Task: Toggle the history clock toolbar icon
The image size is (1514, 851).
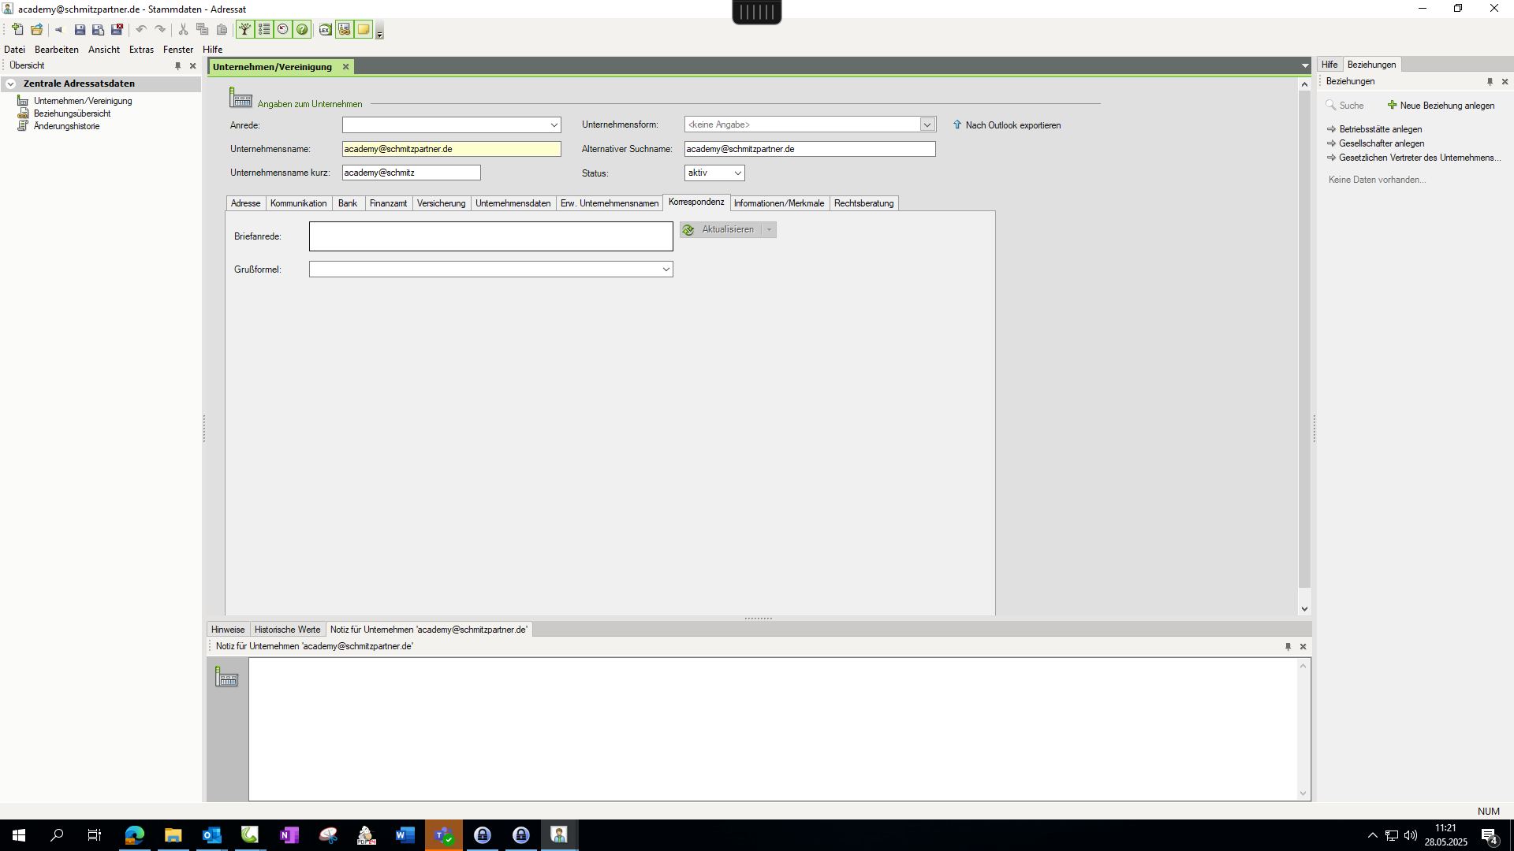Action: [283, 29]
